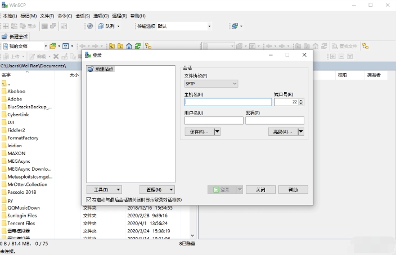Increase the port number with up arrow
Viewport: 396px width, 255px height.
point(301,100)
